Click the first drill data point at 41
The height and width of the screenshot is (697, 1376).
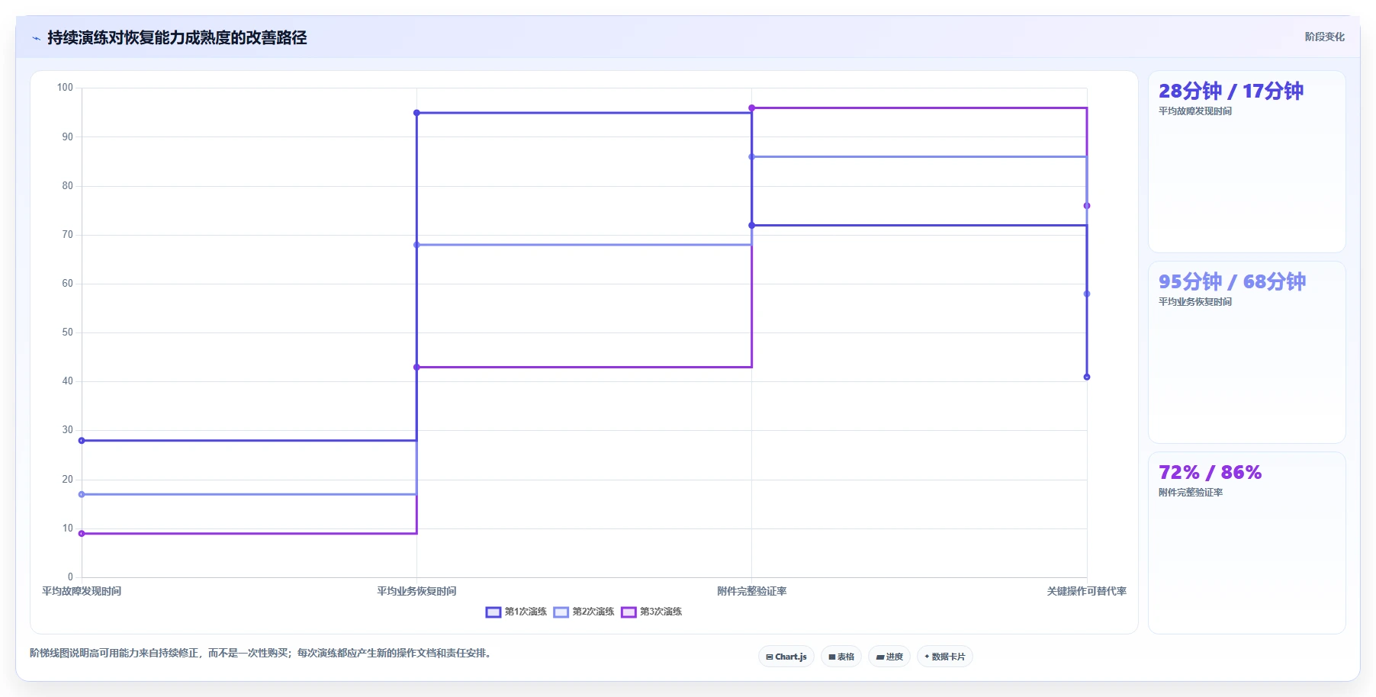(x=1087, y=377)
